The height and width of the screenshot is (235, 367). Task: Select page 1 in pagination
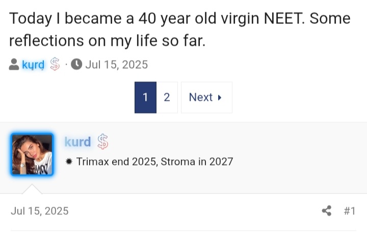tap(145, 97)
